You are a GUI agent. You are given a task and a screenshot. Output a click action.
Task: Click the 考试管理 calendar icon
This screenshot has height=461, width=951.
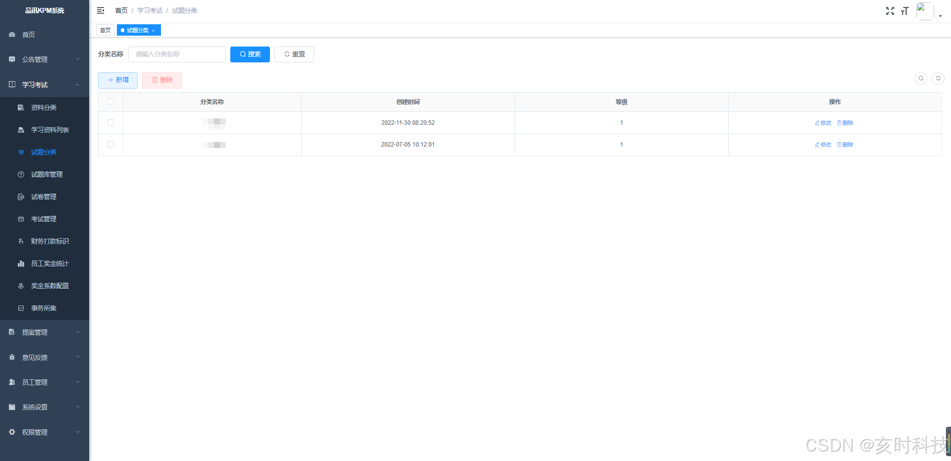21,219
